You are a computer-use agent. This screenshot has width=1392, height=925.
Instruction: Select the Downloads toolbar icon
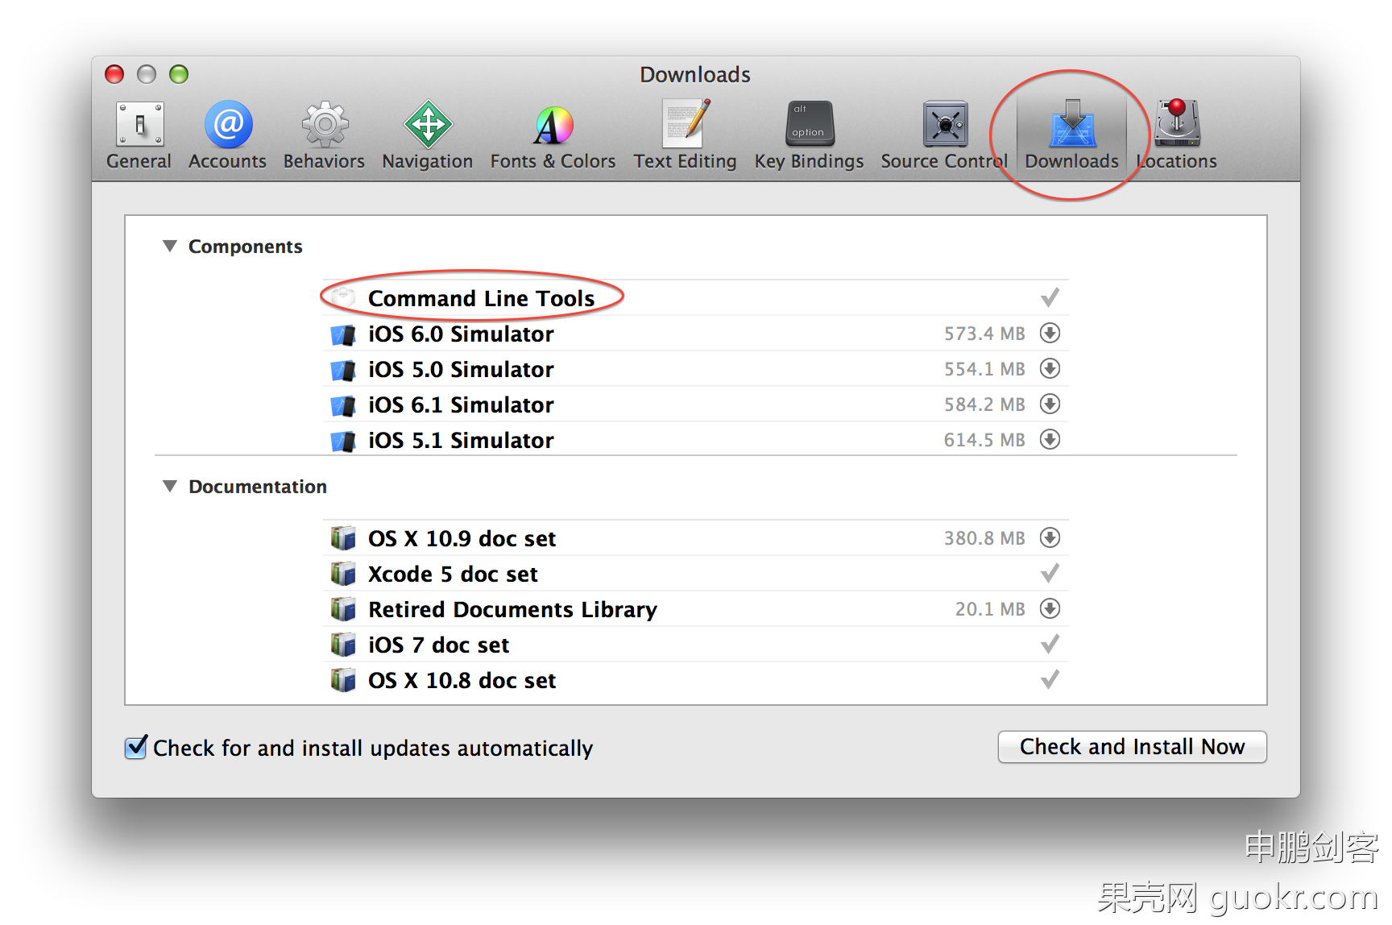pos(1072,124)
